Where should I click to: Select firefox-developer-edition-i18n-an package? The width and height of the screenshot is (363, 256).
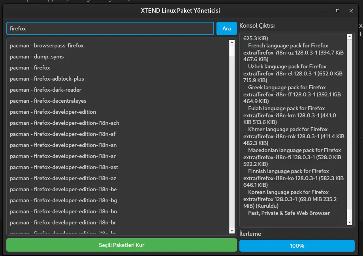118,145
